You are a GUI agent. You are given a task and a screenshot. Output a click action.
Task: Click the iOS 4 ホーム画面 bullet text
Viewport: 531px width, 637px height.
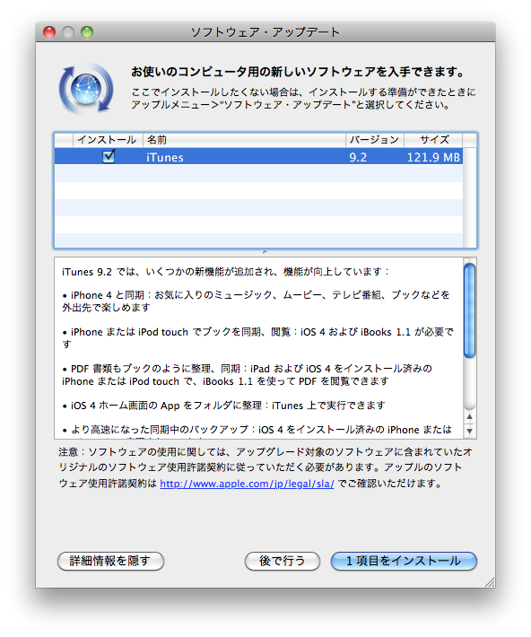coord(223,406)
